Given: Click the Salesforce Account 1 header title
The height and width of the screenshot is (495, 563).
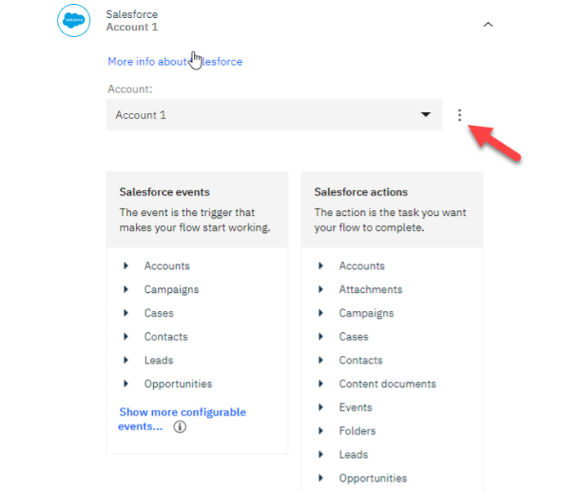Looking at the screenshot, I should (132, 21).
